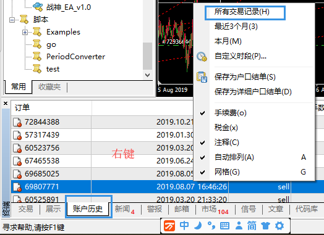This screenshot has height=235, width=324.
Task: Click 战神_EA_v1.0 expert advisor icon
Action: [38, 7]
